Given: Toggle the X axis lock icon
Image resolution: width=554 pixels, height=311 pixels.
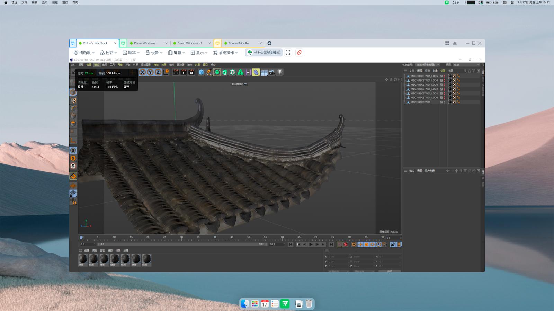Looking at the screenshot, I should click(x=142, y=72).
